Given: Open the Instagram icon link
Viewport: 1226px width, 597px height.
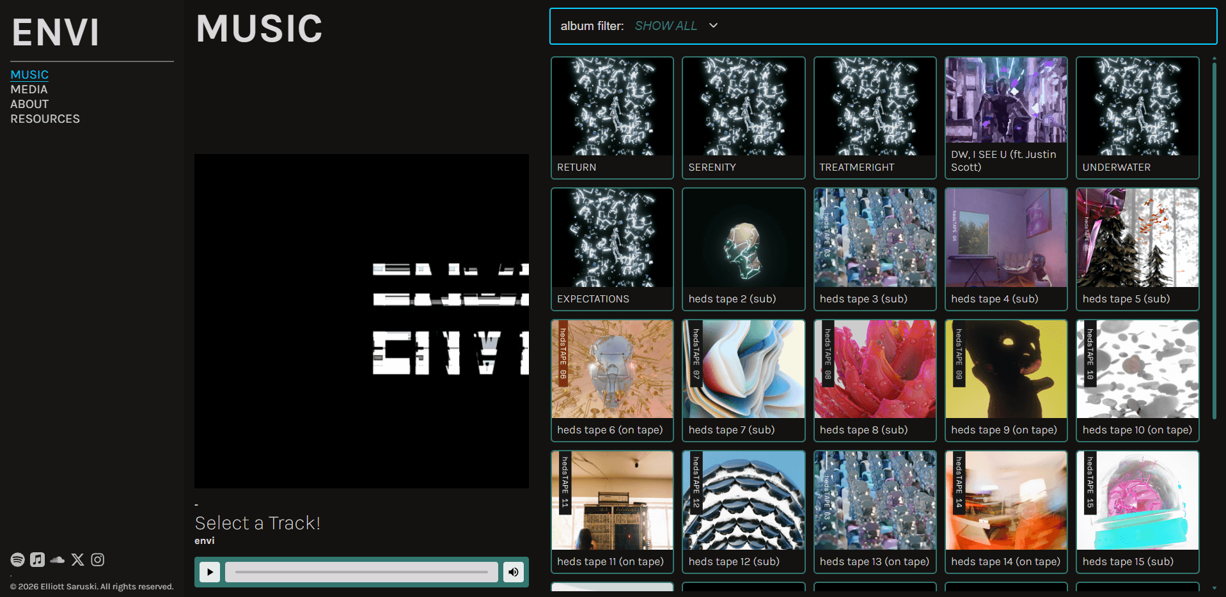Looking at the screenshot, I should [98, 560].
